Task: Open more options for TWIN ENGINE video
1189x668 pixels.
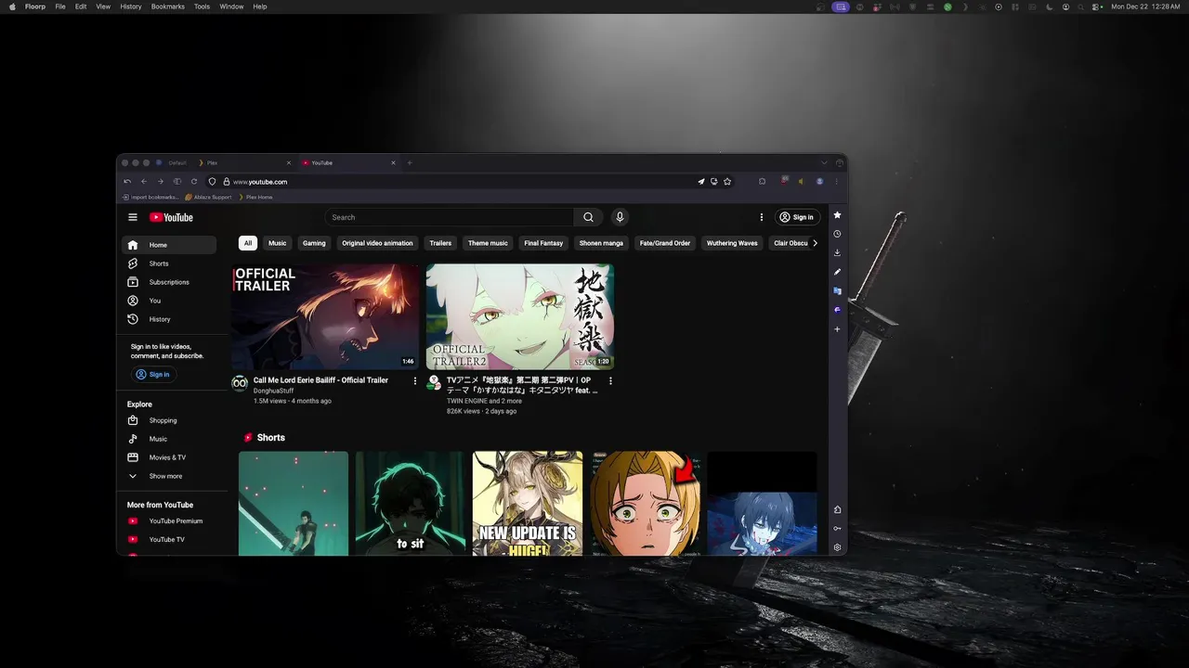Action: coord(610,380)
